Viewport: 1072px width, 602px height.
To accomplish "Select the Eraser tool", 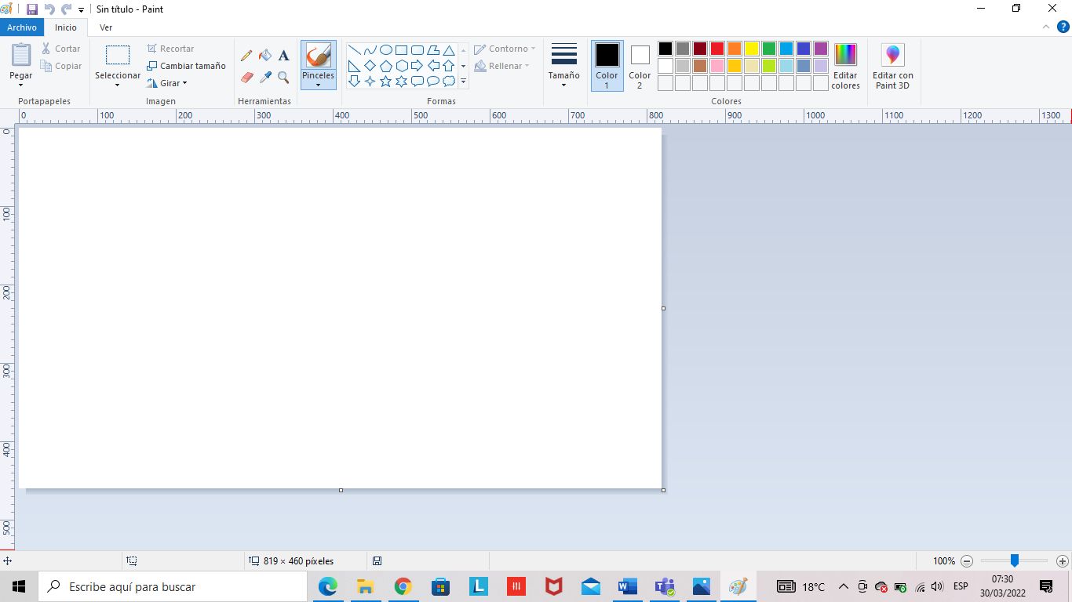I will [x=246, y=77].
